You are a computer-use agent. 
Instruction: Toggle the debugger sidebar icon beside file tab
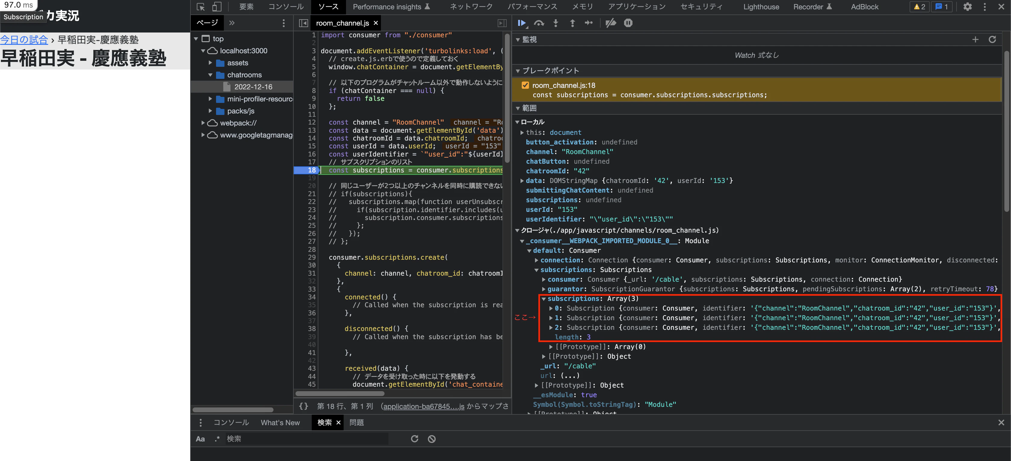pos(502,23)
